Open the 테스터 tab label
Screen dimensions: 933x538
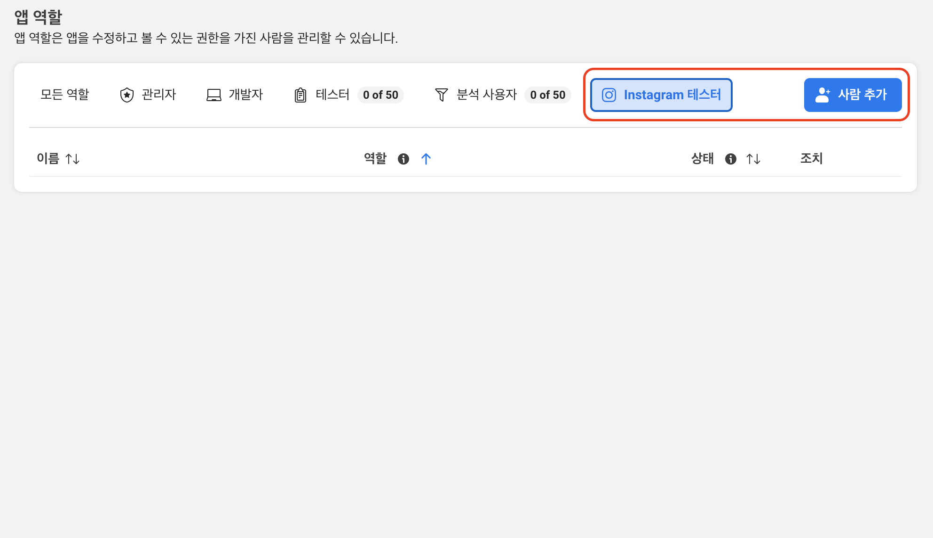pos(332,95)
